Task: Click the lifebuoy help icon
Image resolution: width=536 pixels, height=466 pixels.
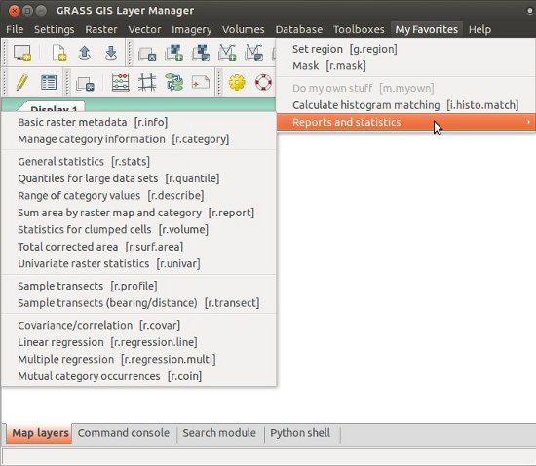Action: point(263,83)
